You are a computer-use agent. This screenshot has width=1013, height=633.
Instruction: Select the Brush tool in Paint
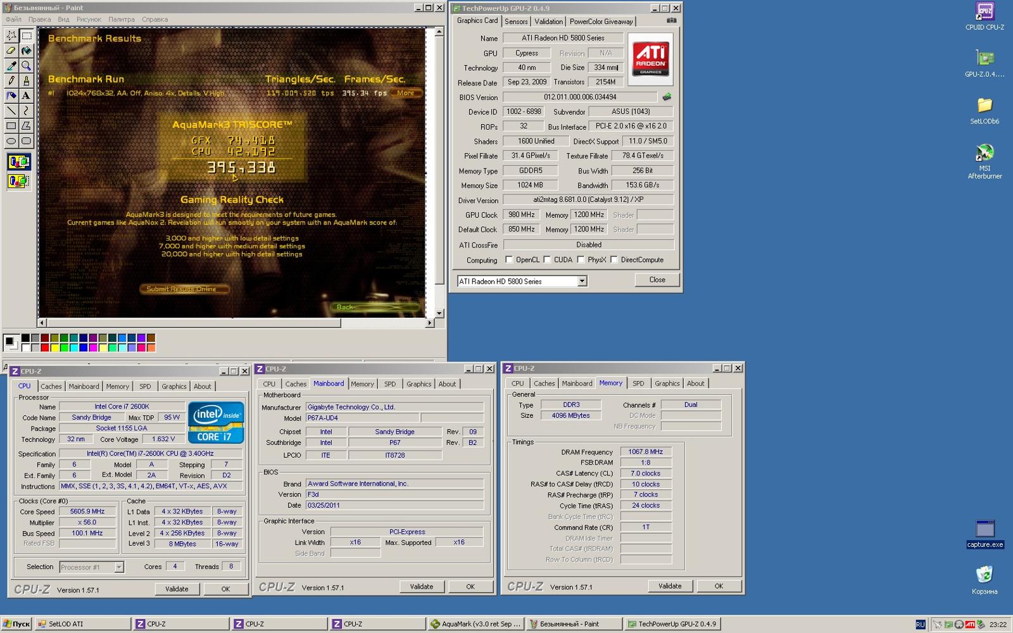click(26, 80)
